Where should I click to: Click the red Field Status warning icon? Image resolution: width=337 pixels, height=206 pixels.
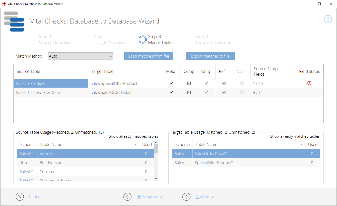309,83
